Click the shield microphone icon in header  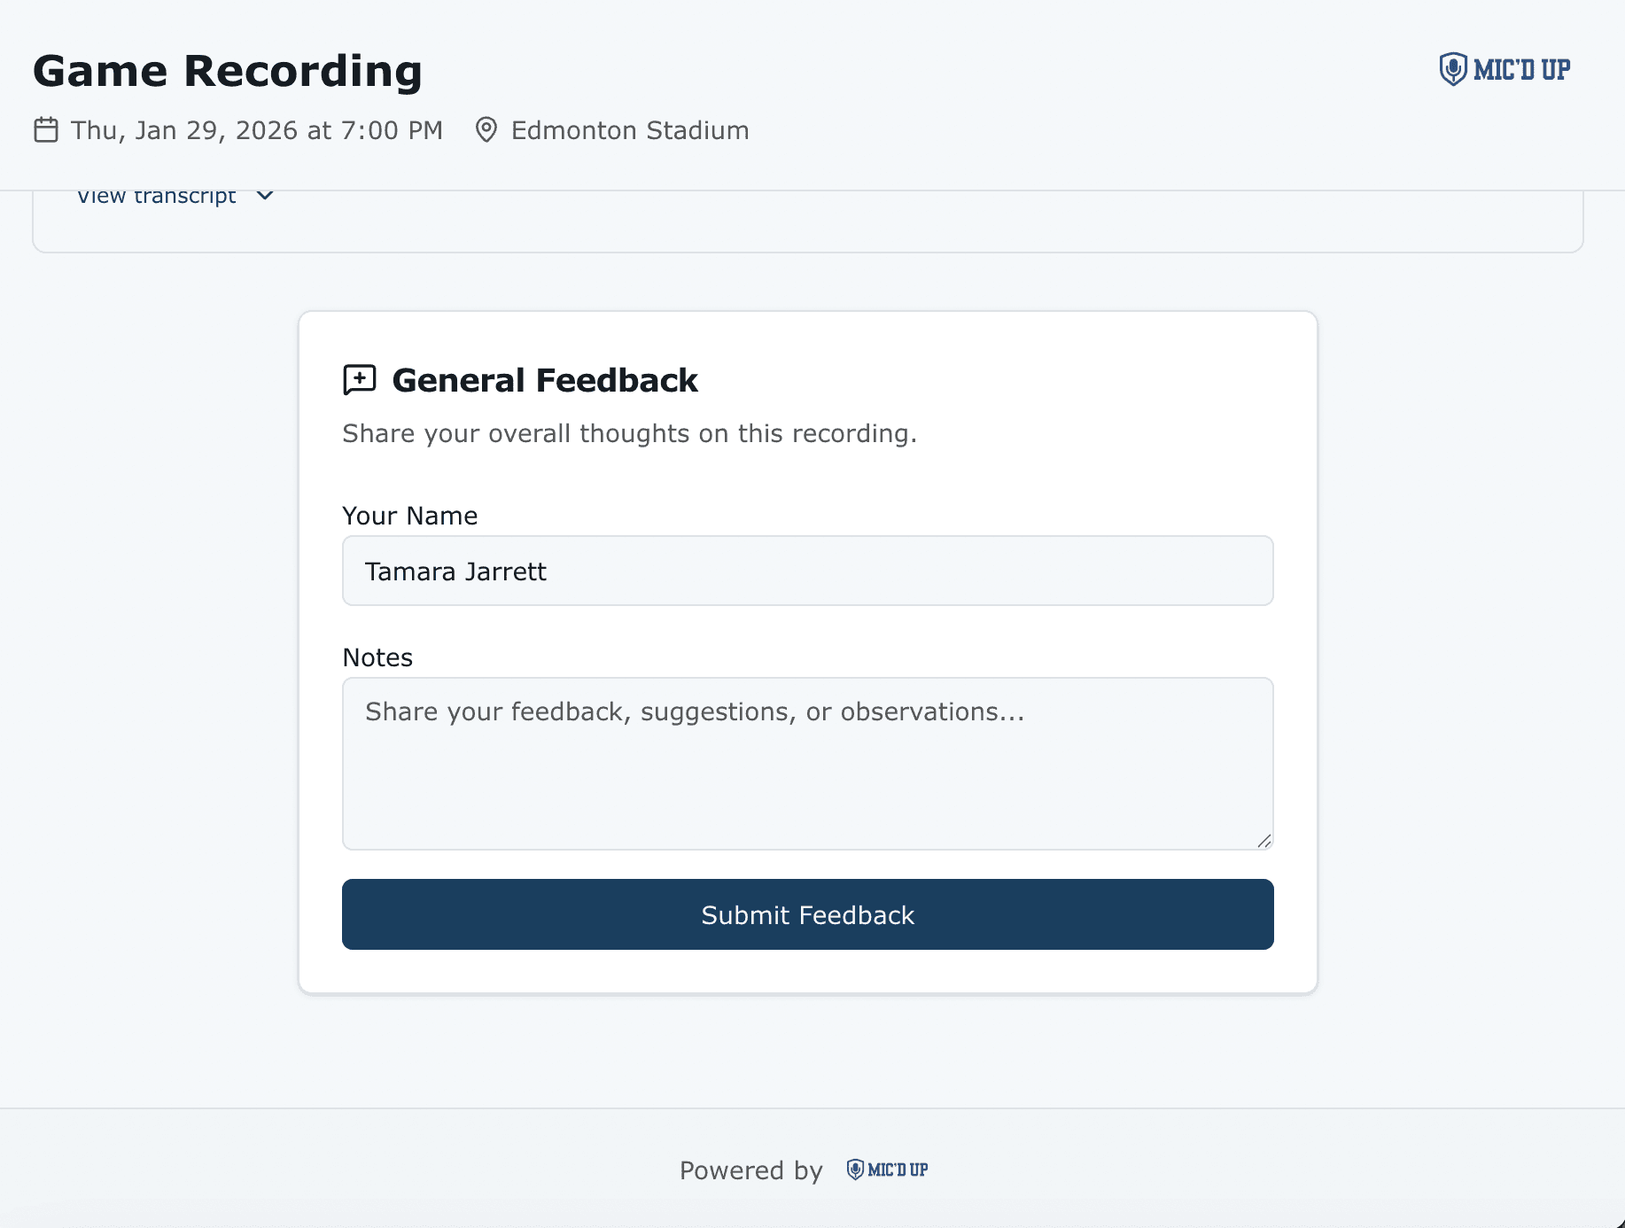point(1452,69)
